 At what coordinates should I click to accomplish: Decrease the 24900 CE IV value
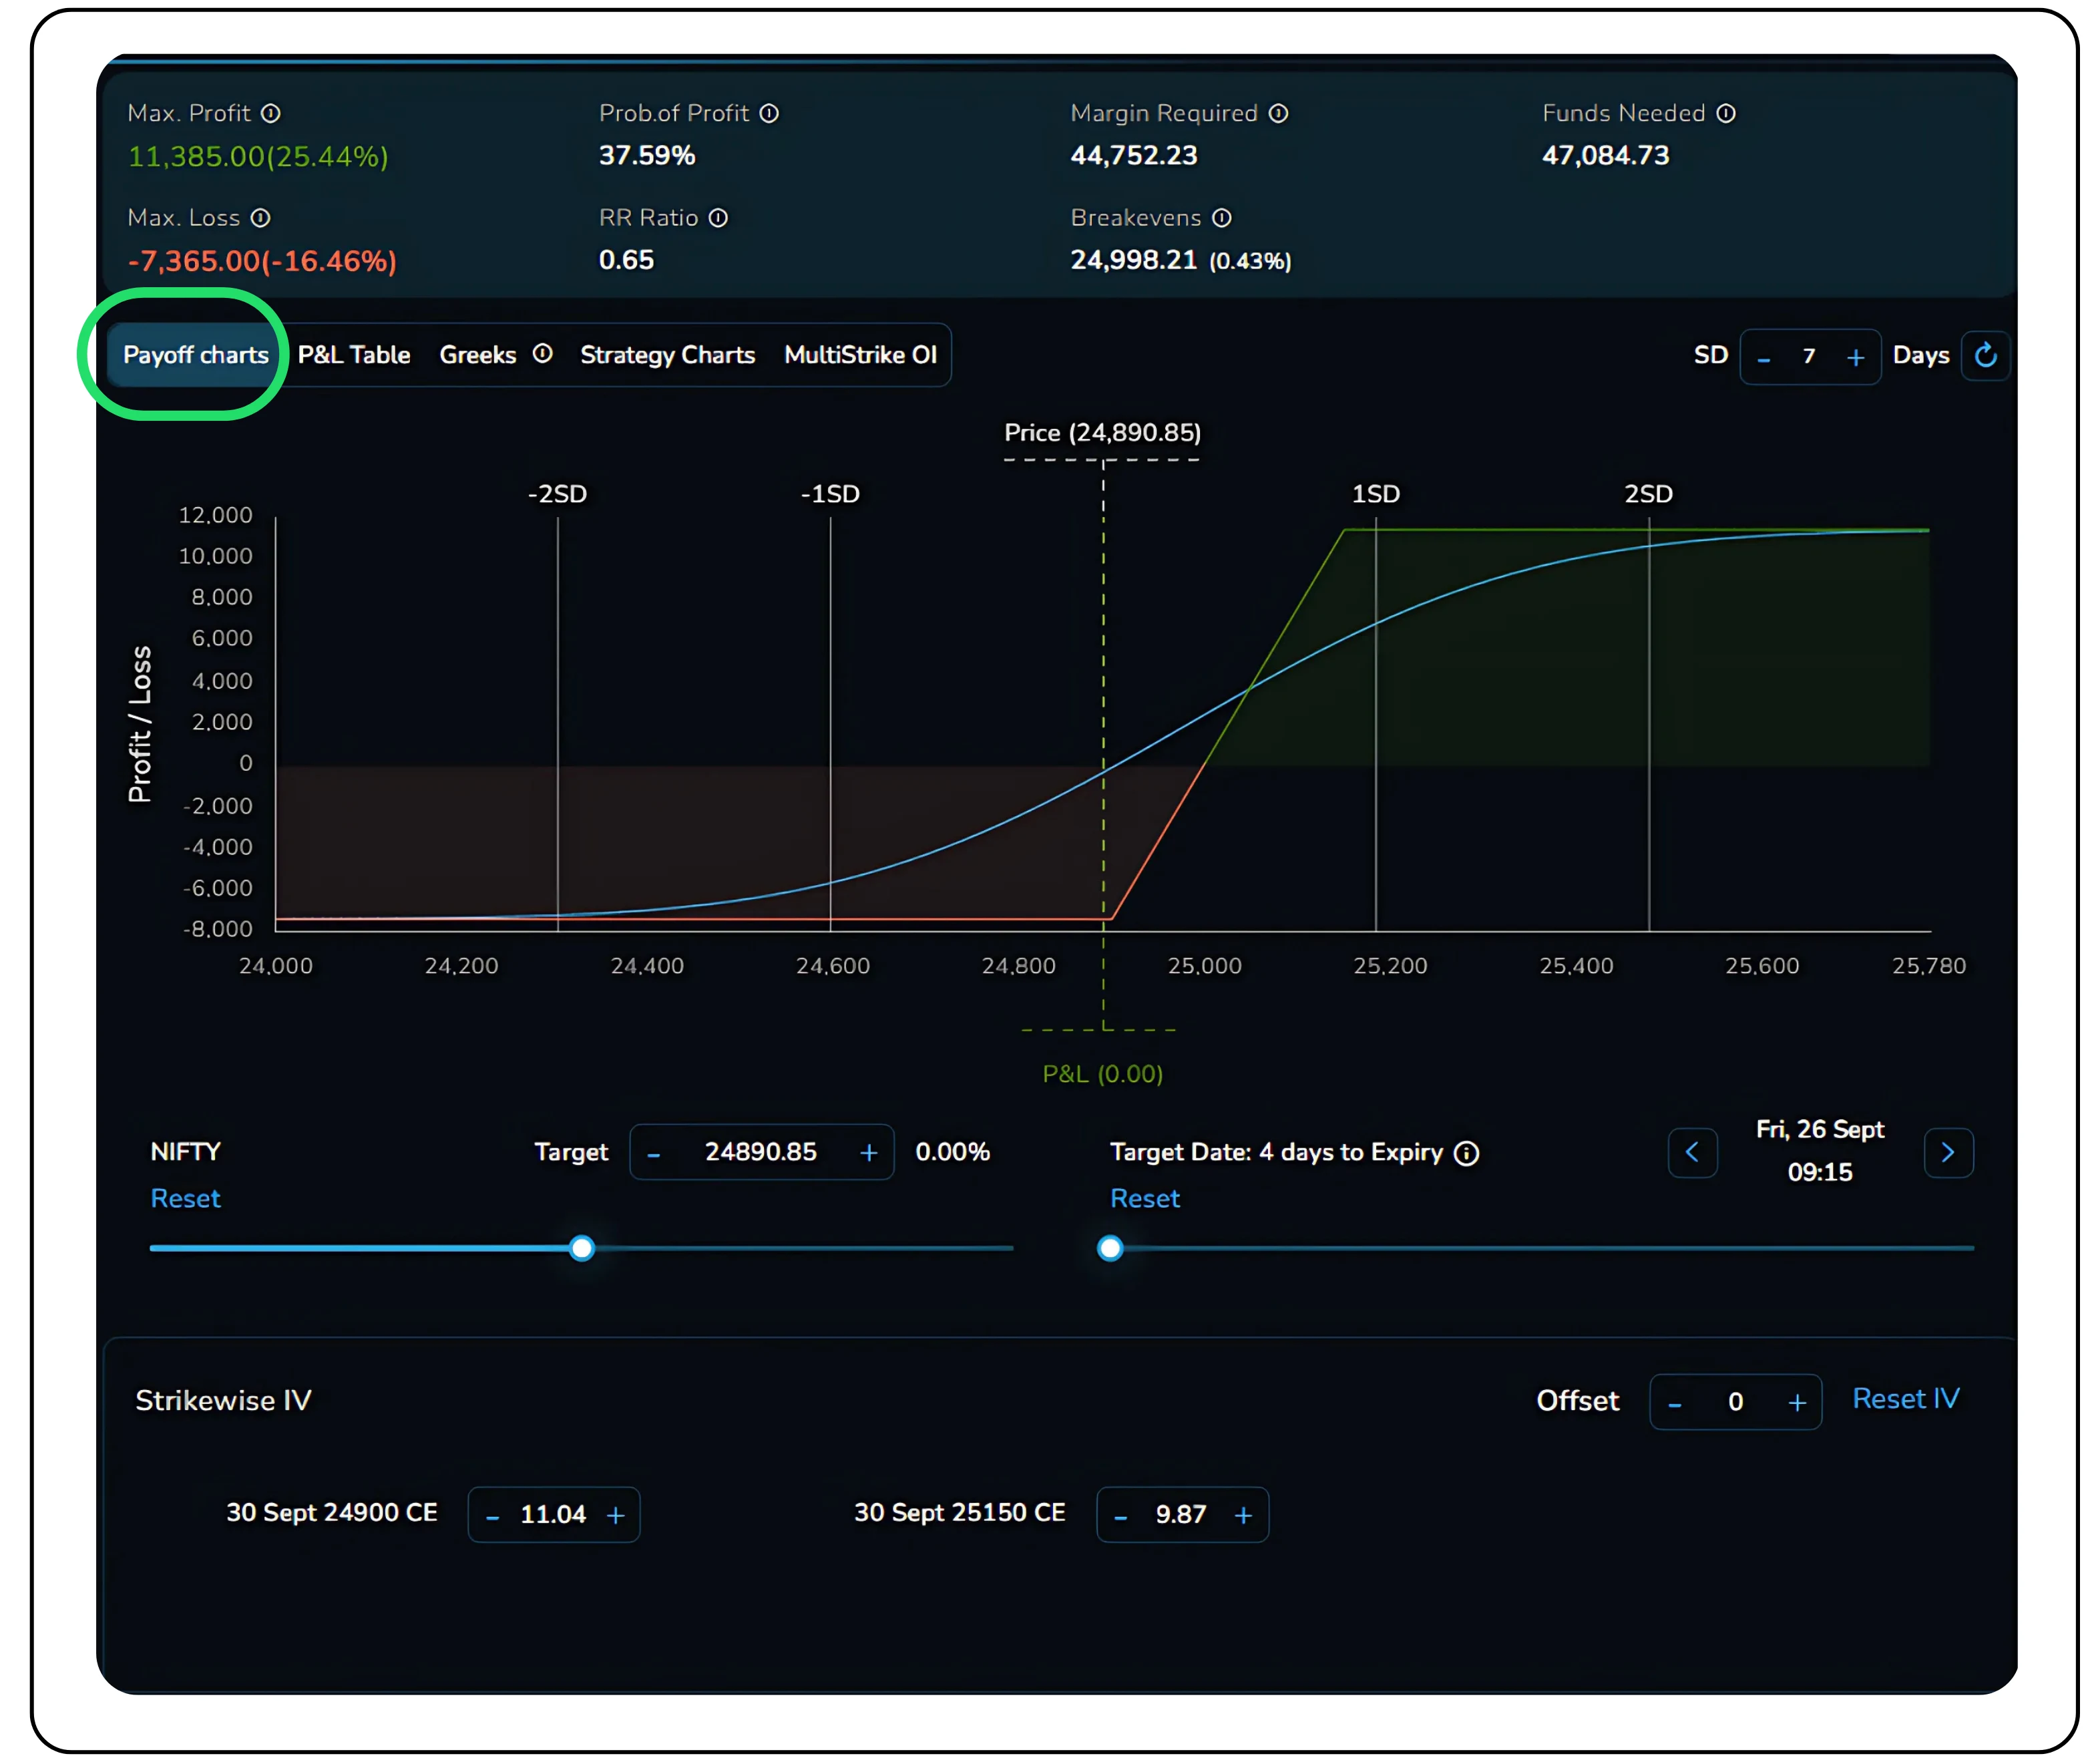coord(493,1516)
